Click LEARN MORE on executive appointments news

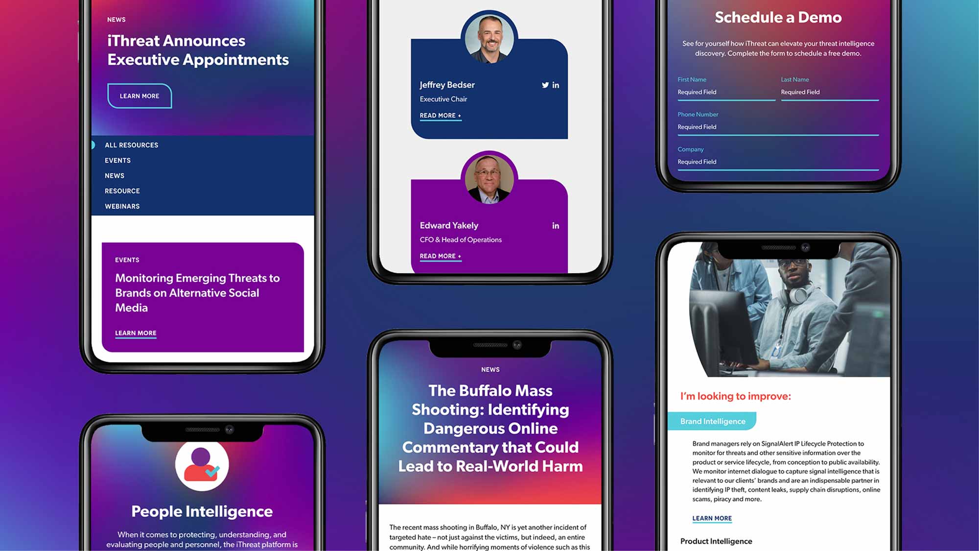[139, 96]
